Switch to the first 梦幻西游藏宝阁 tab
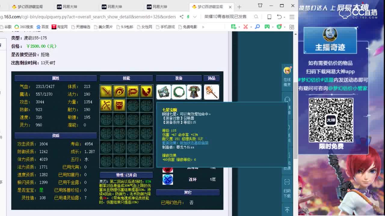Viewport: 385px width, 216px height. click(x=30, y=7)
